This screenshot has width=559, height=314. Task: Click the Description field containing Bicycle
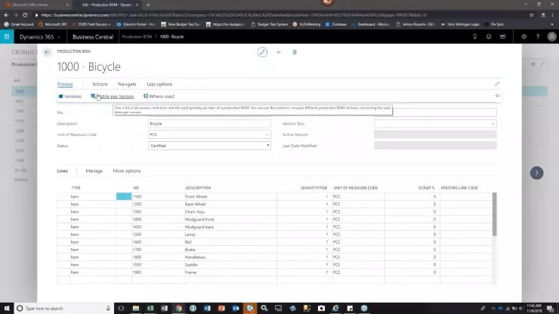(x=209, y=124)
